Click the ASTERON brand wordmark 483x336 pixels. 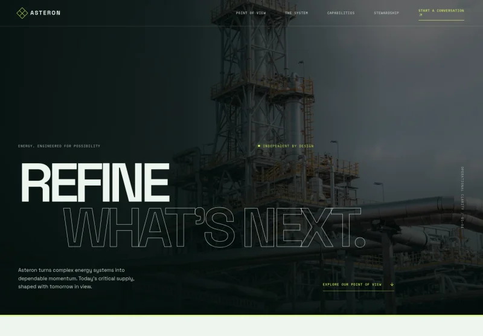coord(45,13)
